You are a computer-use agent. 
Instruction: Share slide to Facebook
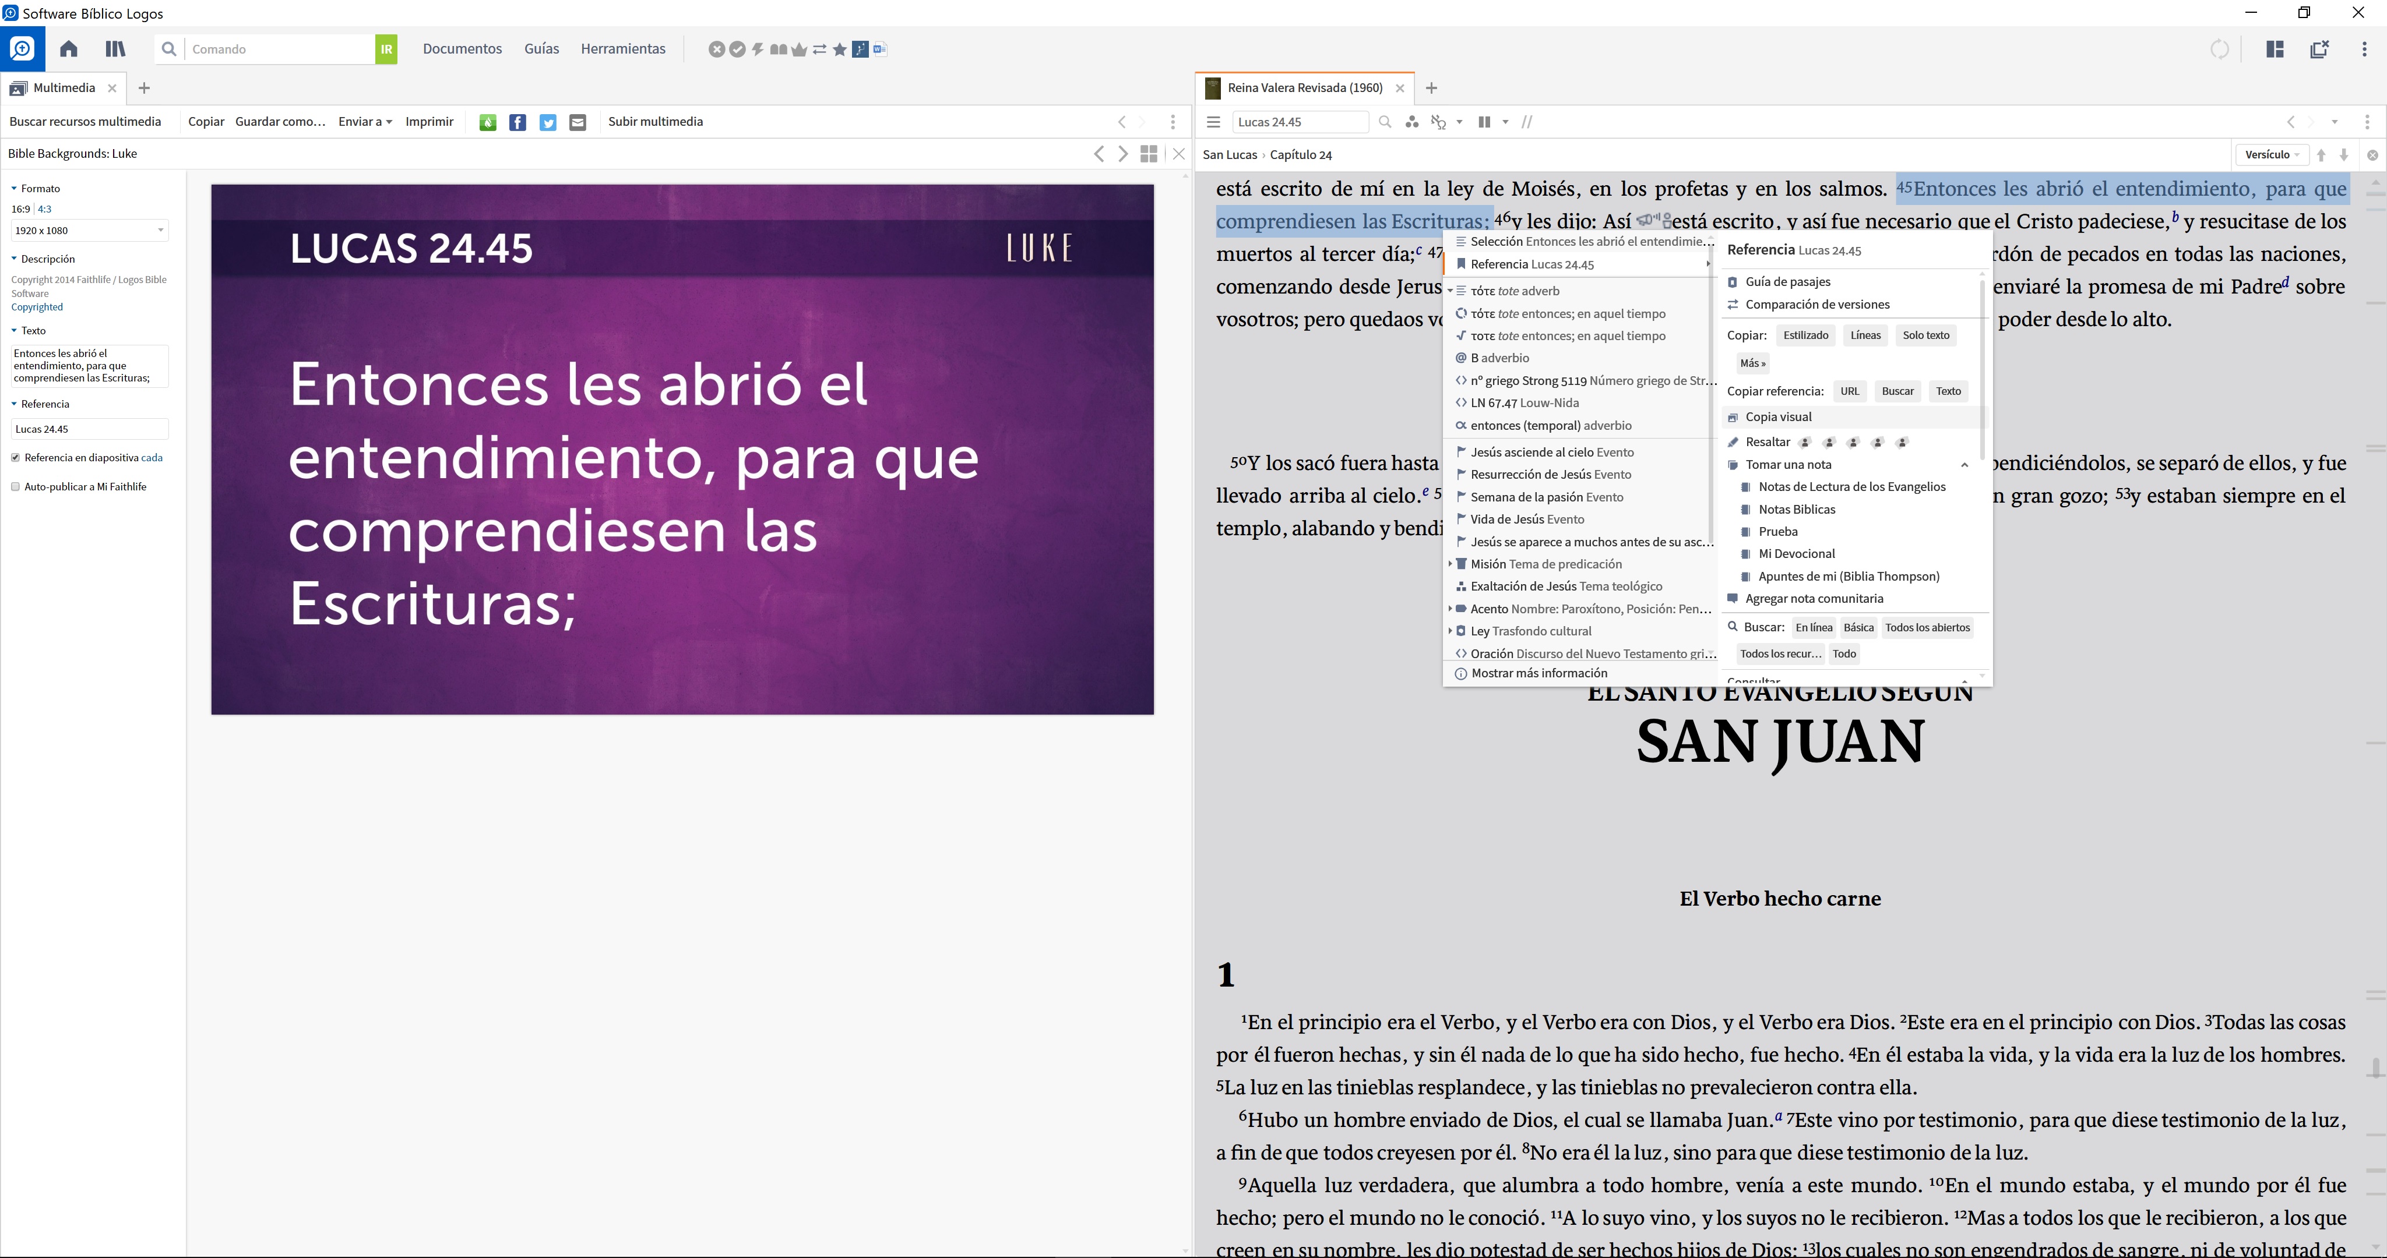518,122
